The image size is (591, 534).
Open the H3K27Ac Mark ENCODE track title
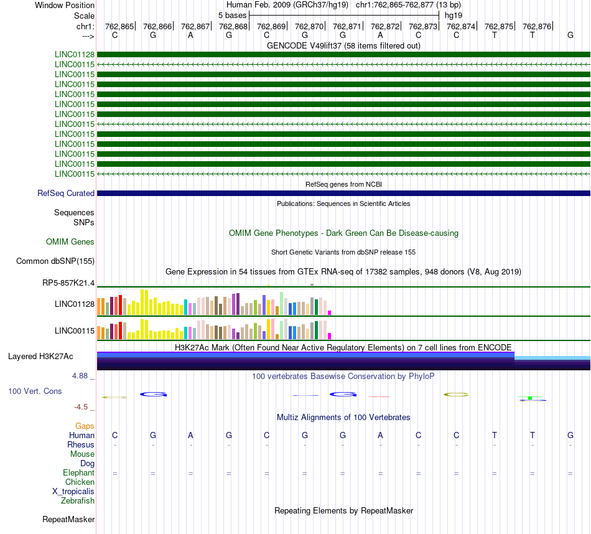(343, 347)
